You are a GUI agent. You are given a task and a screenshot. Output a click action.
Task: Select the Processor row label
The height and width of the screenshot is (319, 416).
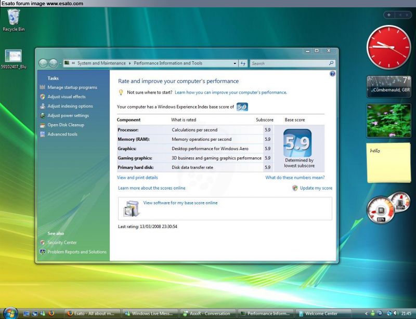tap(128, 130)
